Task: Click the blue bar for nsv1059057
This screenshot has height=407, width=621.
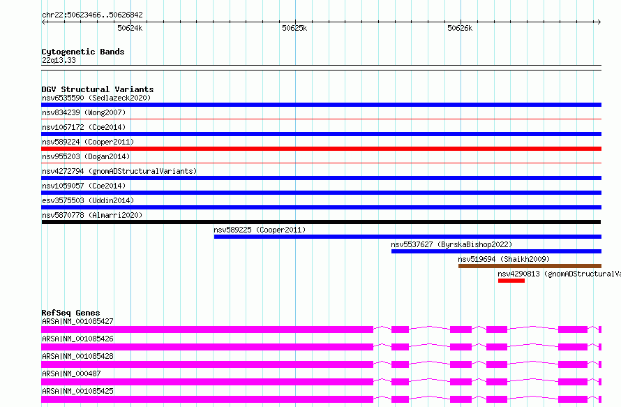Action: pyautogui.click(x=321, y=193)
